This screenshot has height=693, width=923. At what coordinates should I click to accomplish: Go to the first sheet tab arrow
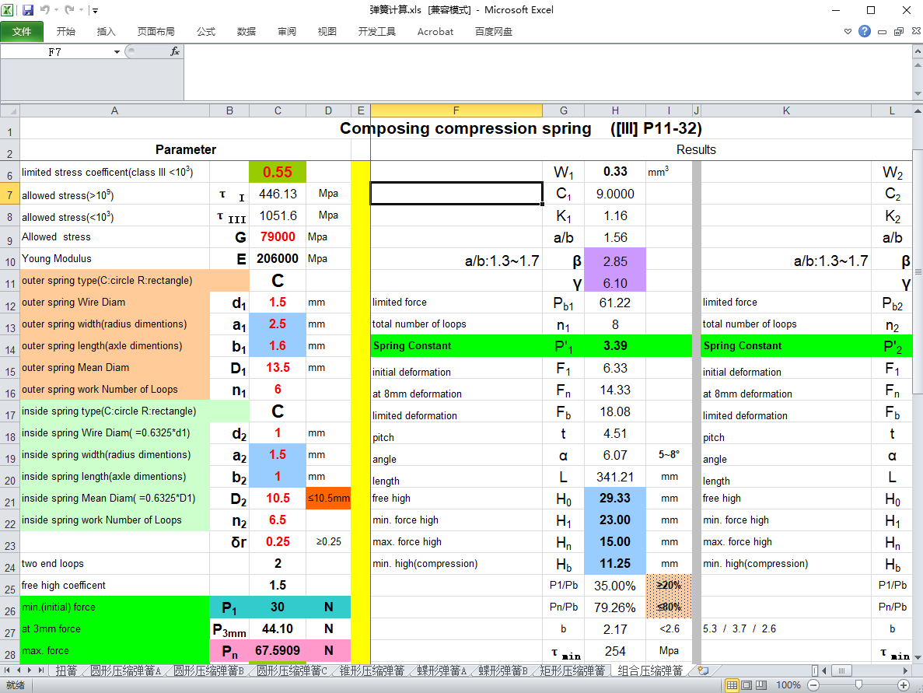[7, 670]
